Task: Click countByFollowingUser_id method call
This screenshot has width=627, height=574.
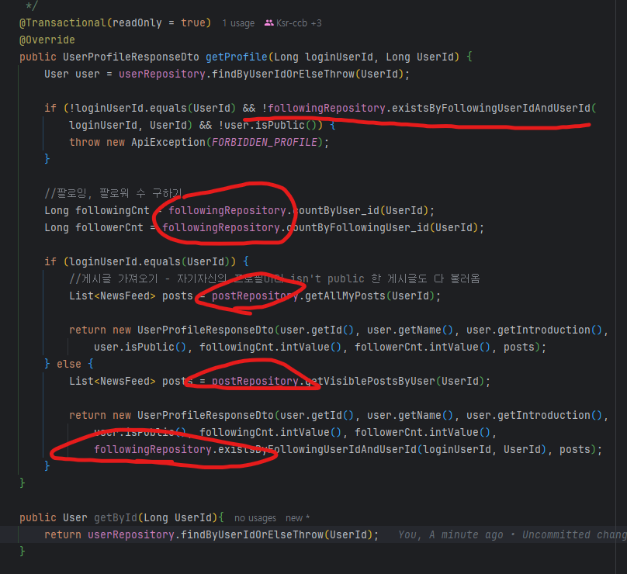Action: [358, 228]
